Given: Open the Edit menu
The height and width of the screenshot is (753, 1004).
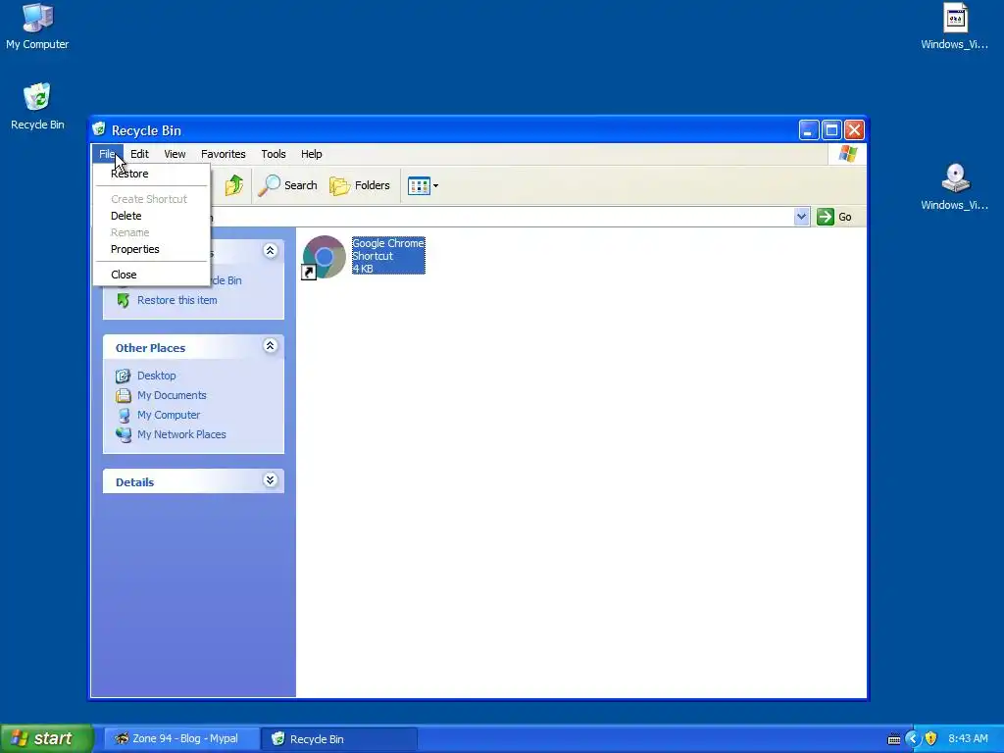Looking at the screenshot, I should click(x=139, y=154).
